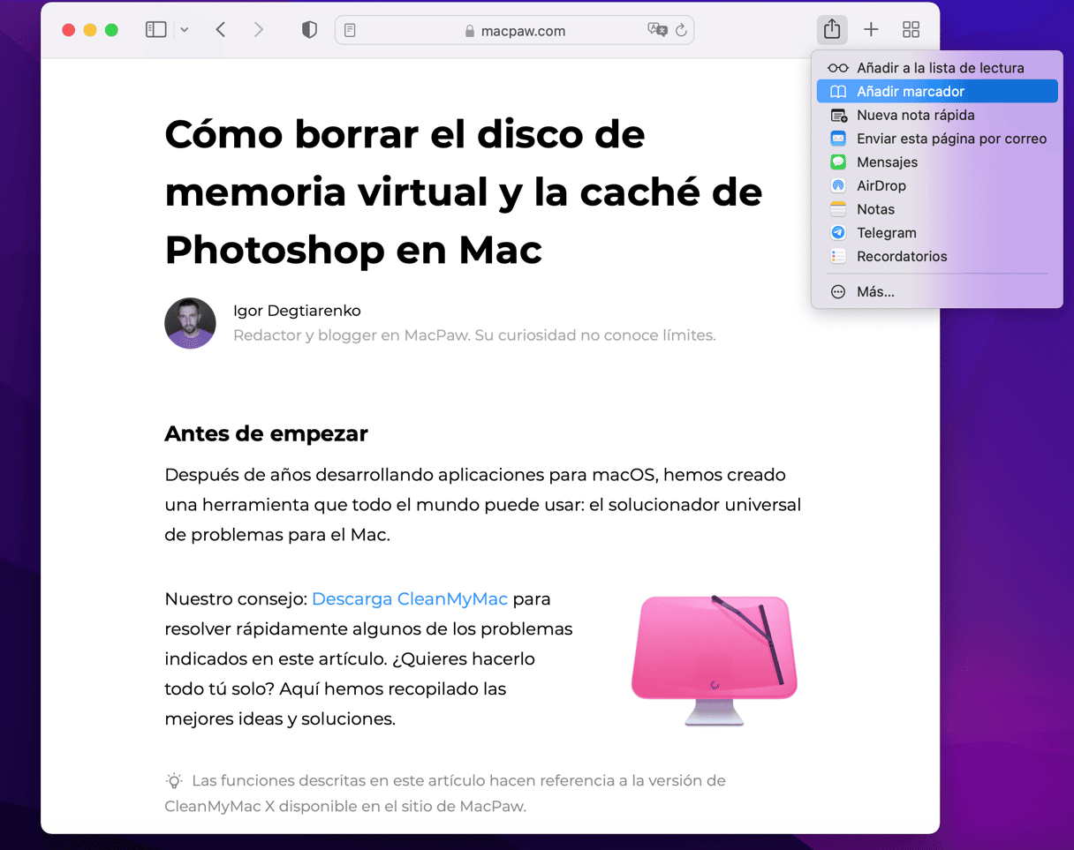Click the author name Igor Degtiarenko
Image resolution: width=1074 pixels, height=850 pixels.
click(297, 311)
